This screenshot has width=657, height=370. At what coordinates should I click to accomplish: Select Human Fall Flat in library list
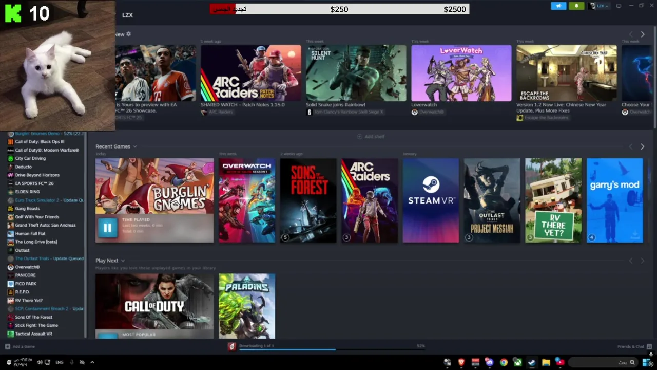click(30, 233)
